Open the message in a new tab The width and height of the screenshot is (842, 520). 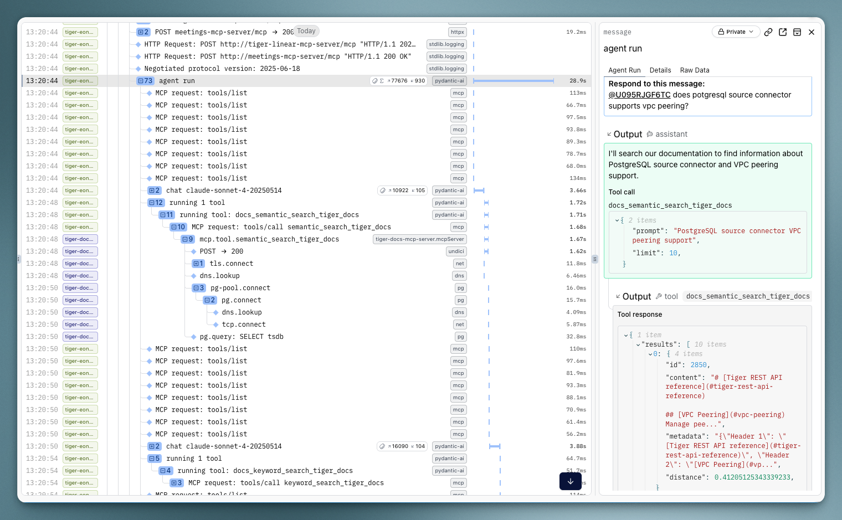tap(783, 32)
